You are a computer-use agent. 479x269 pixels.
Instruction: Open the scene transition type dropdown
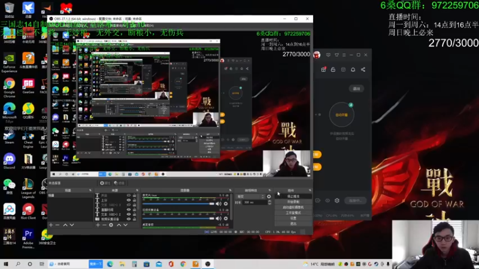250,197
